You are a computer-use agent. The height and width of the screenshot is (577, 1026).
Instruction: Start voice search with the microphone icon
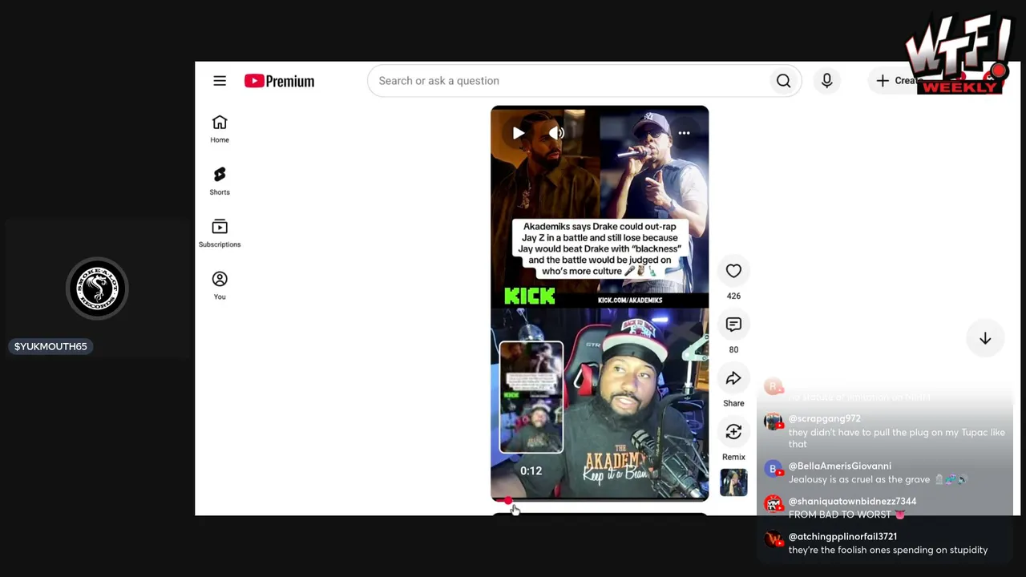tap(826, 81)
